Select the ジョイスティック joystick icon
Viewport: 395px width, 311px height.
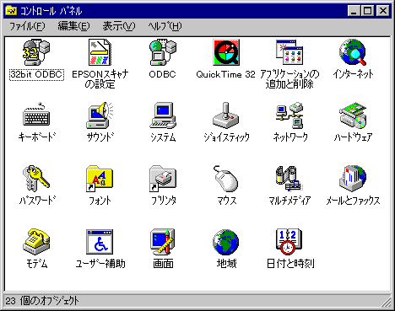coord(226,115)
